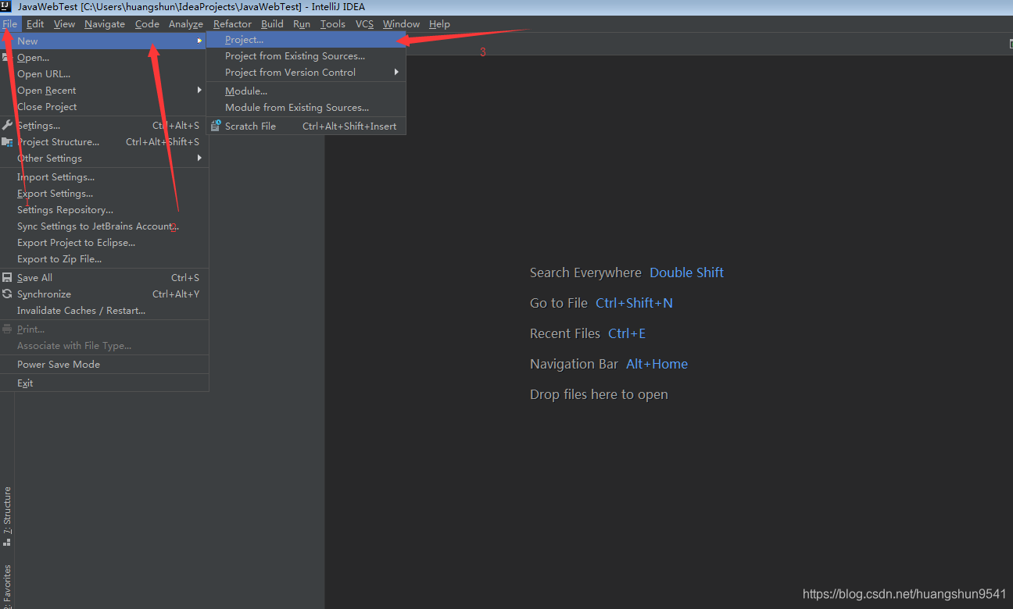Choose Print... menu entry
The image size is (1013, 609).
pos(105,329)
